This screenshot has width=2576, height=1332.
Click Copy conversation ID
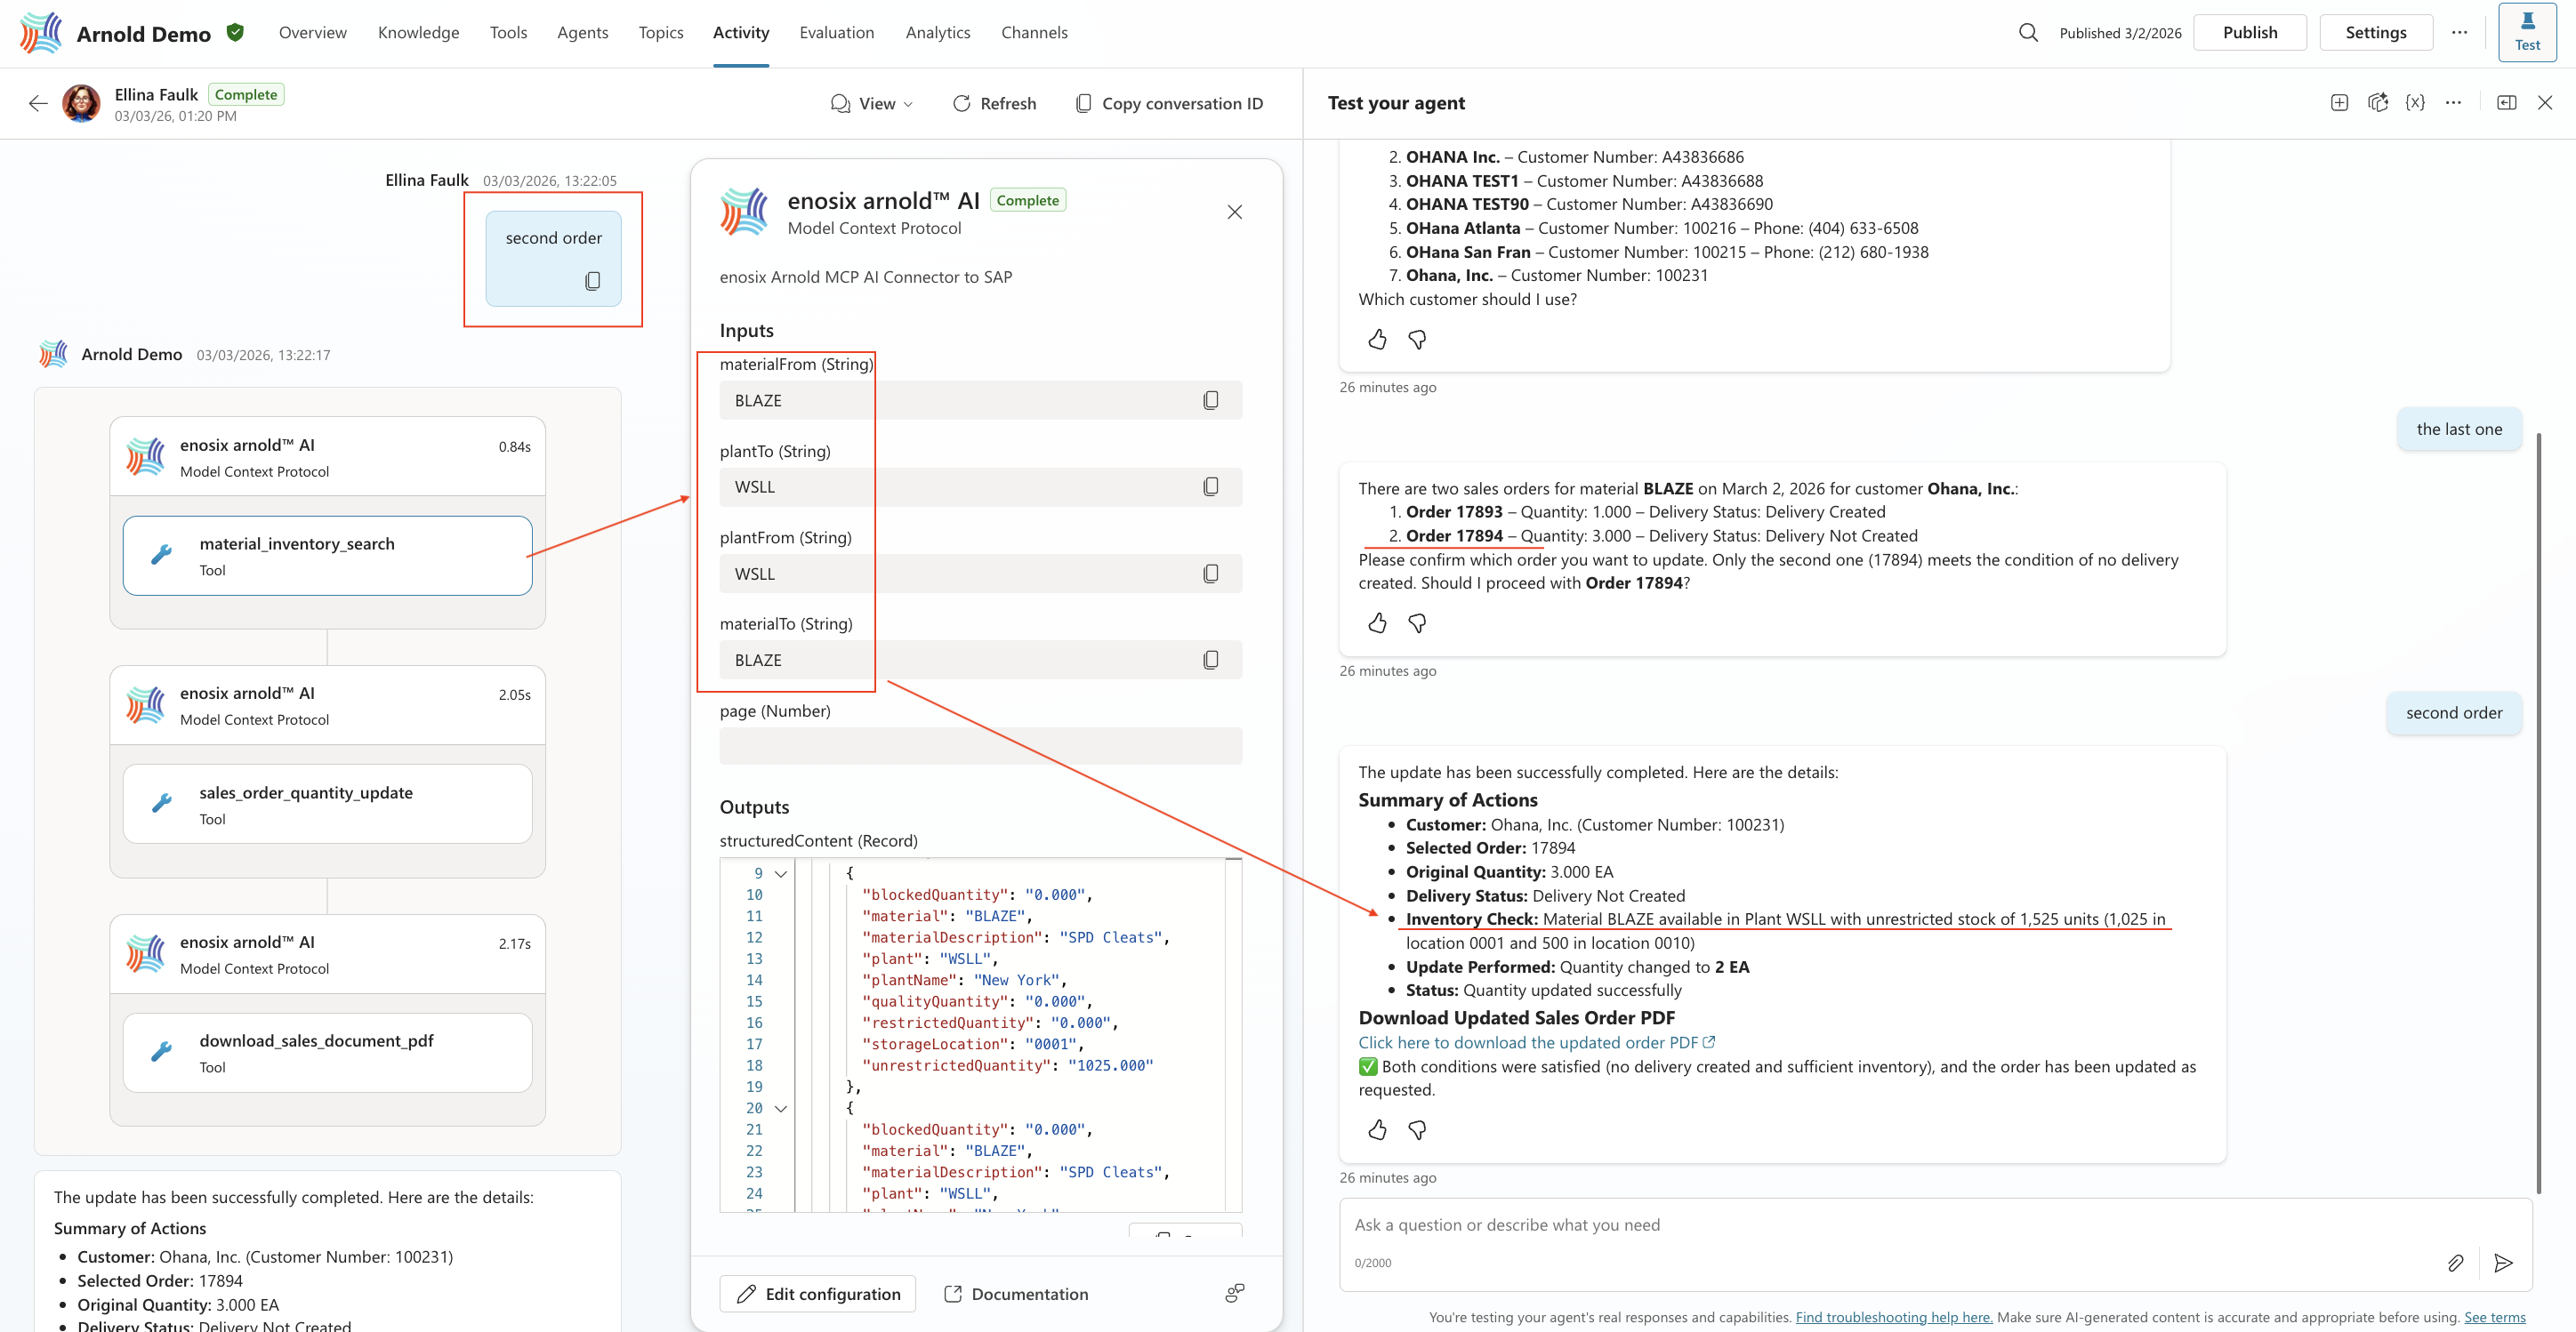click(x=1169, y=103)
